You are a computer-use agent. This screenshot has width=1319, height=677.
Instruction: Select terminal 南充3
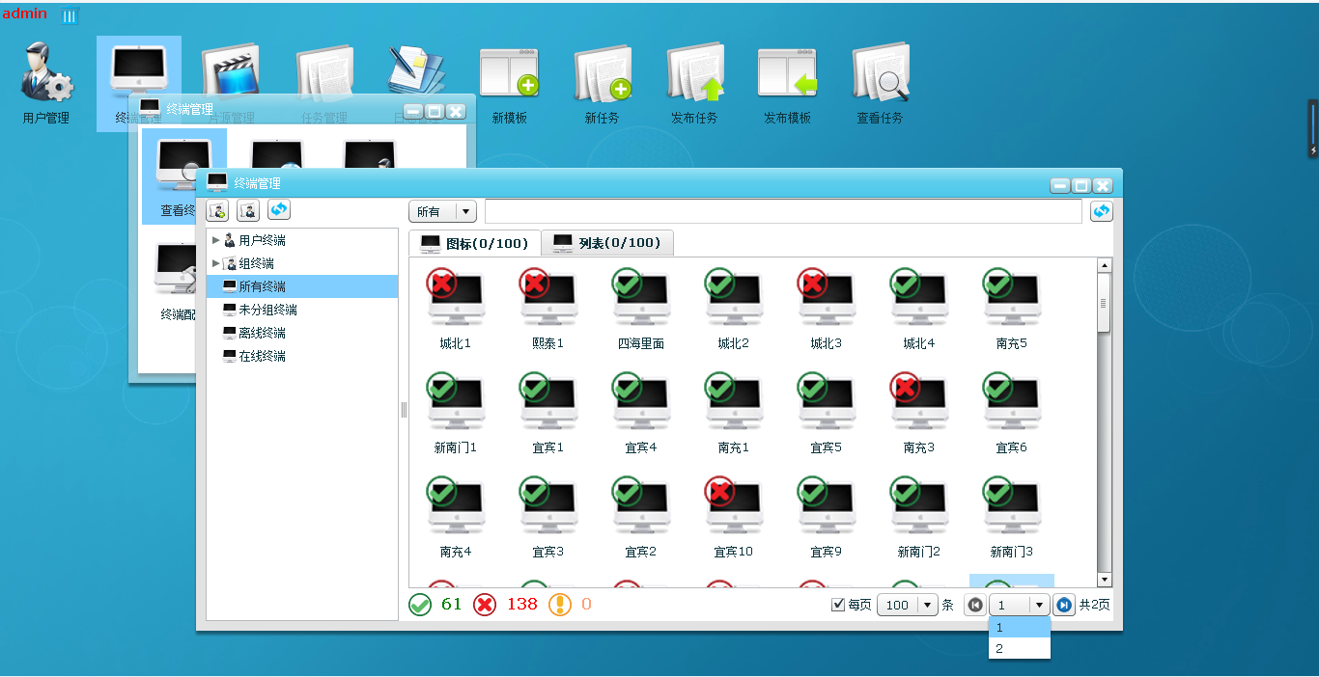pos(919,413)
